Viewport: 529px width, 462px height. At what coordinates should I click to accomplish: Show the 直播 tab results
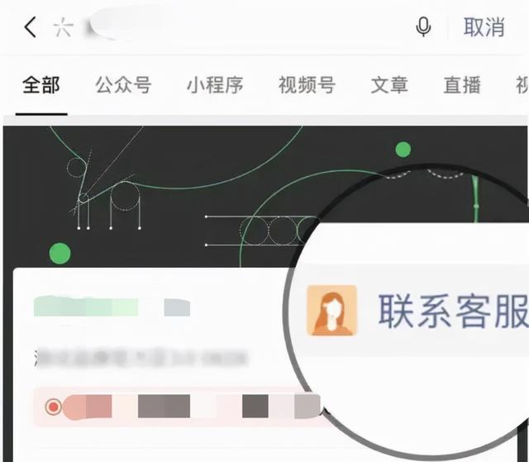(x=462, y=85)
